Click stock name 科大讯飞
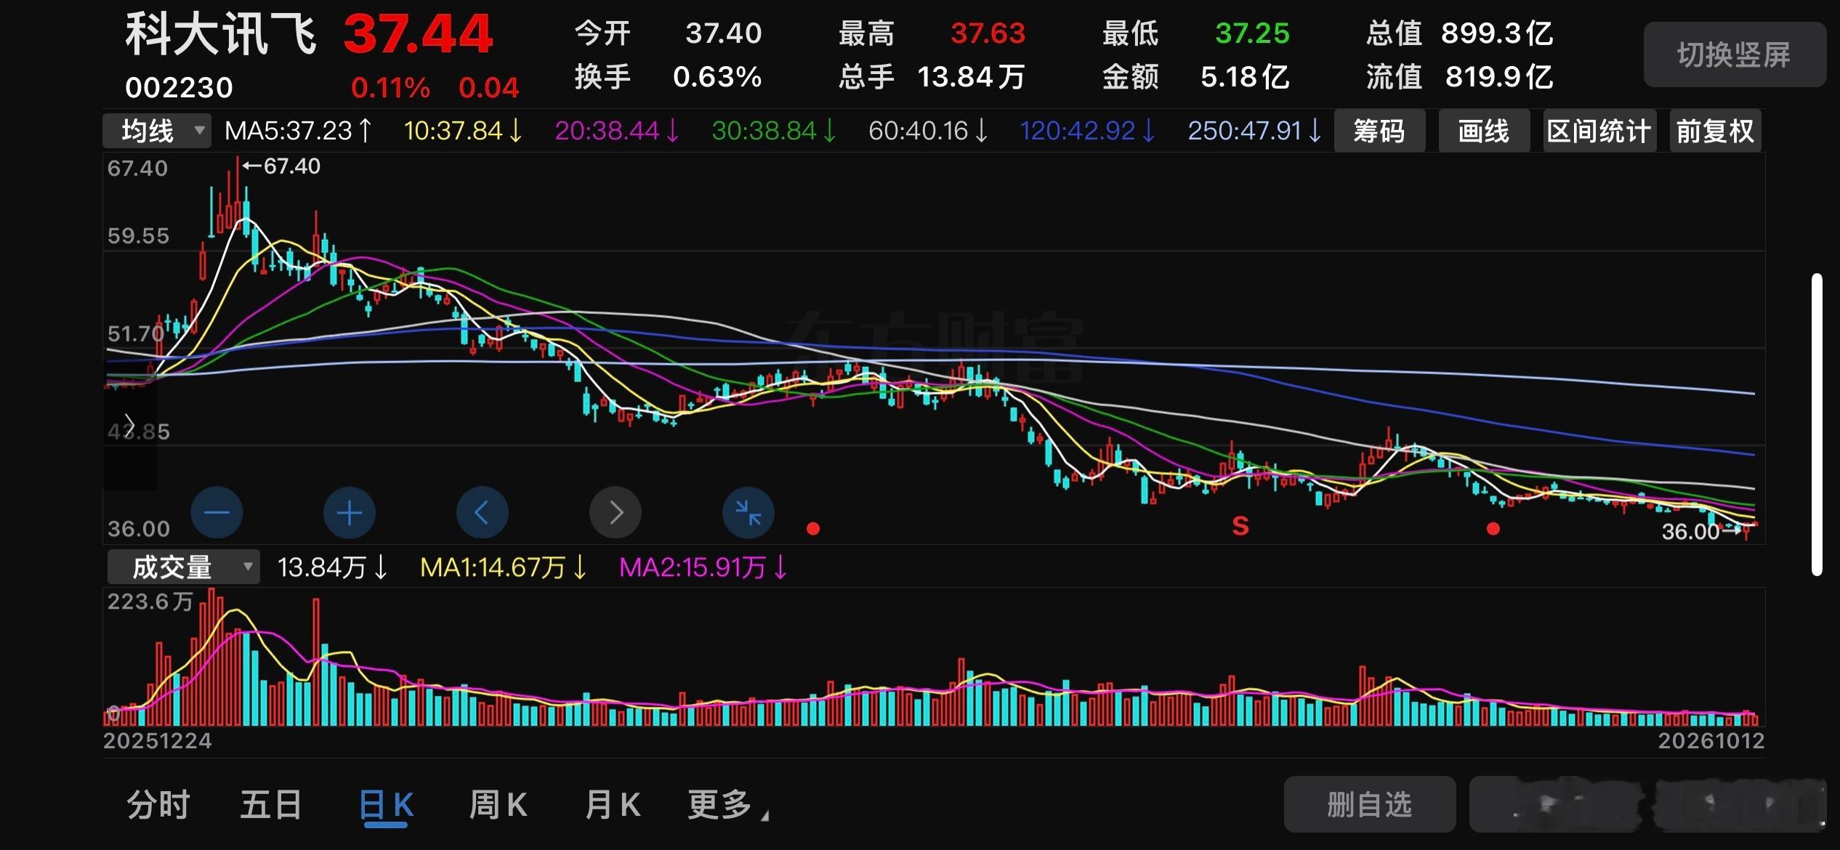This screenshot has width=1840, height=850. coord(222,35)
